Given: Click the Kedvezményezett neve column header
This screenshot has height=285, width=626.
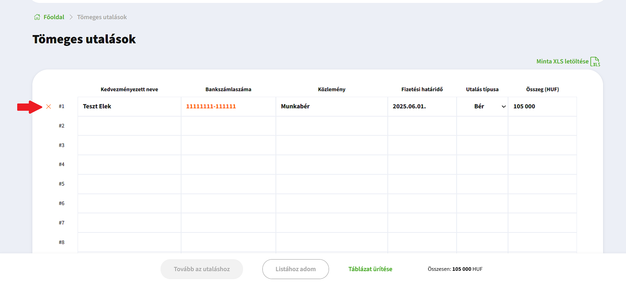Looking at the screenshot, I should 129,89.
